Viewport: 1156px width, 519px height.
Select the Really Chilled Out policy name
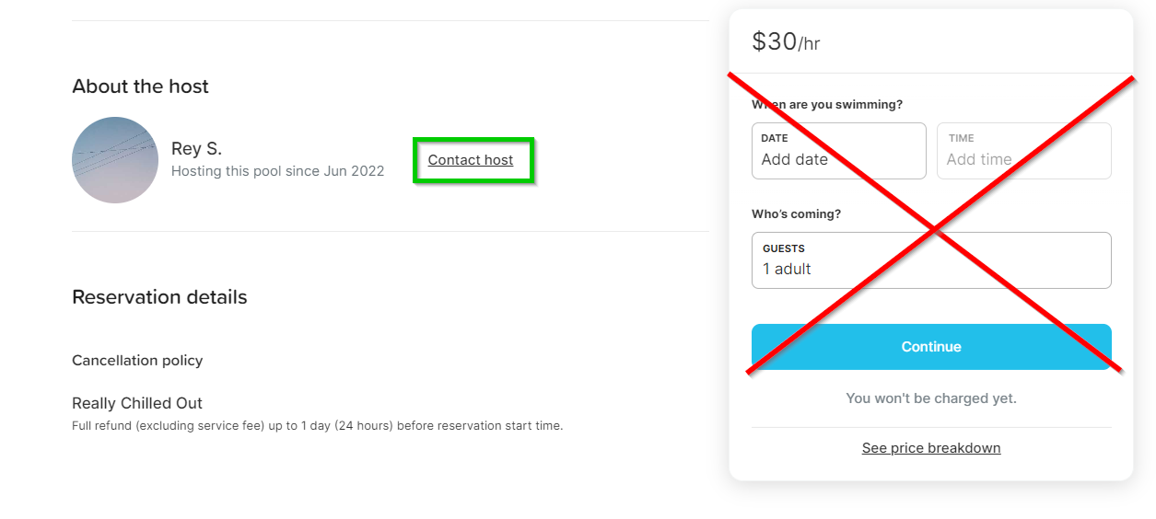(137, 403)
